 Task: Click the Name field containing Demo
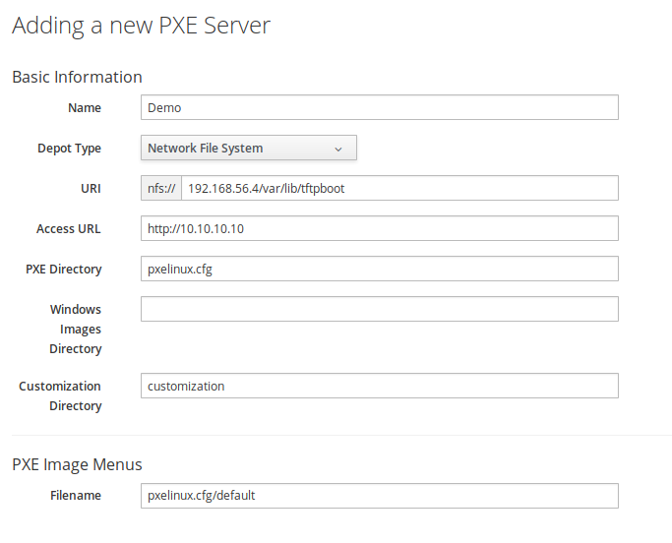[379, 107]
